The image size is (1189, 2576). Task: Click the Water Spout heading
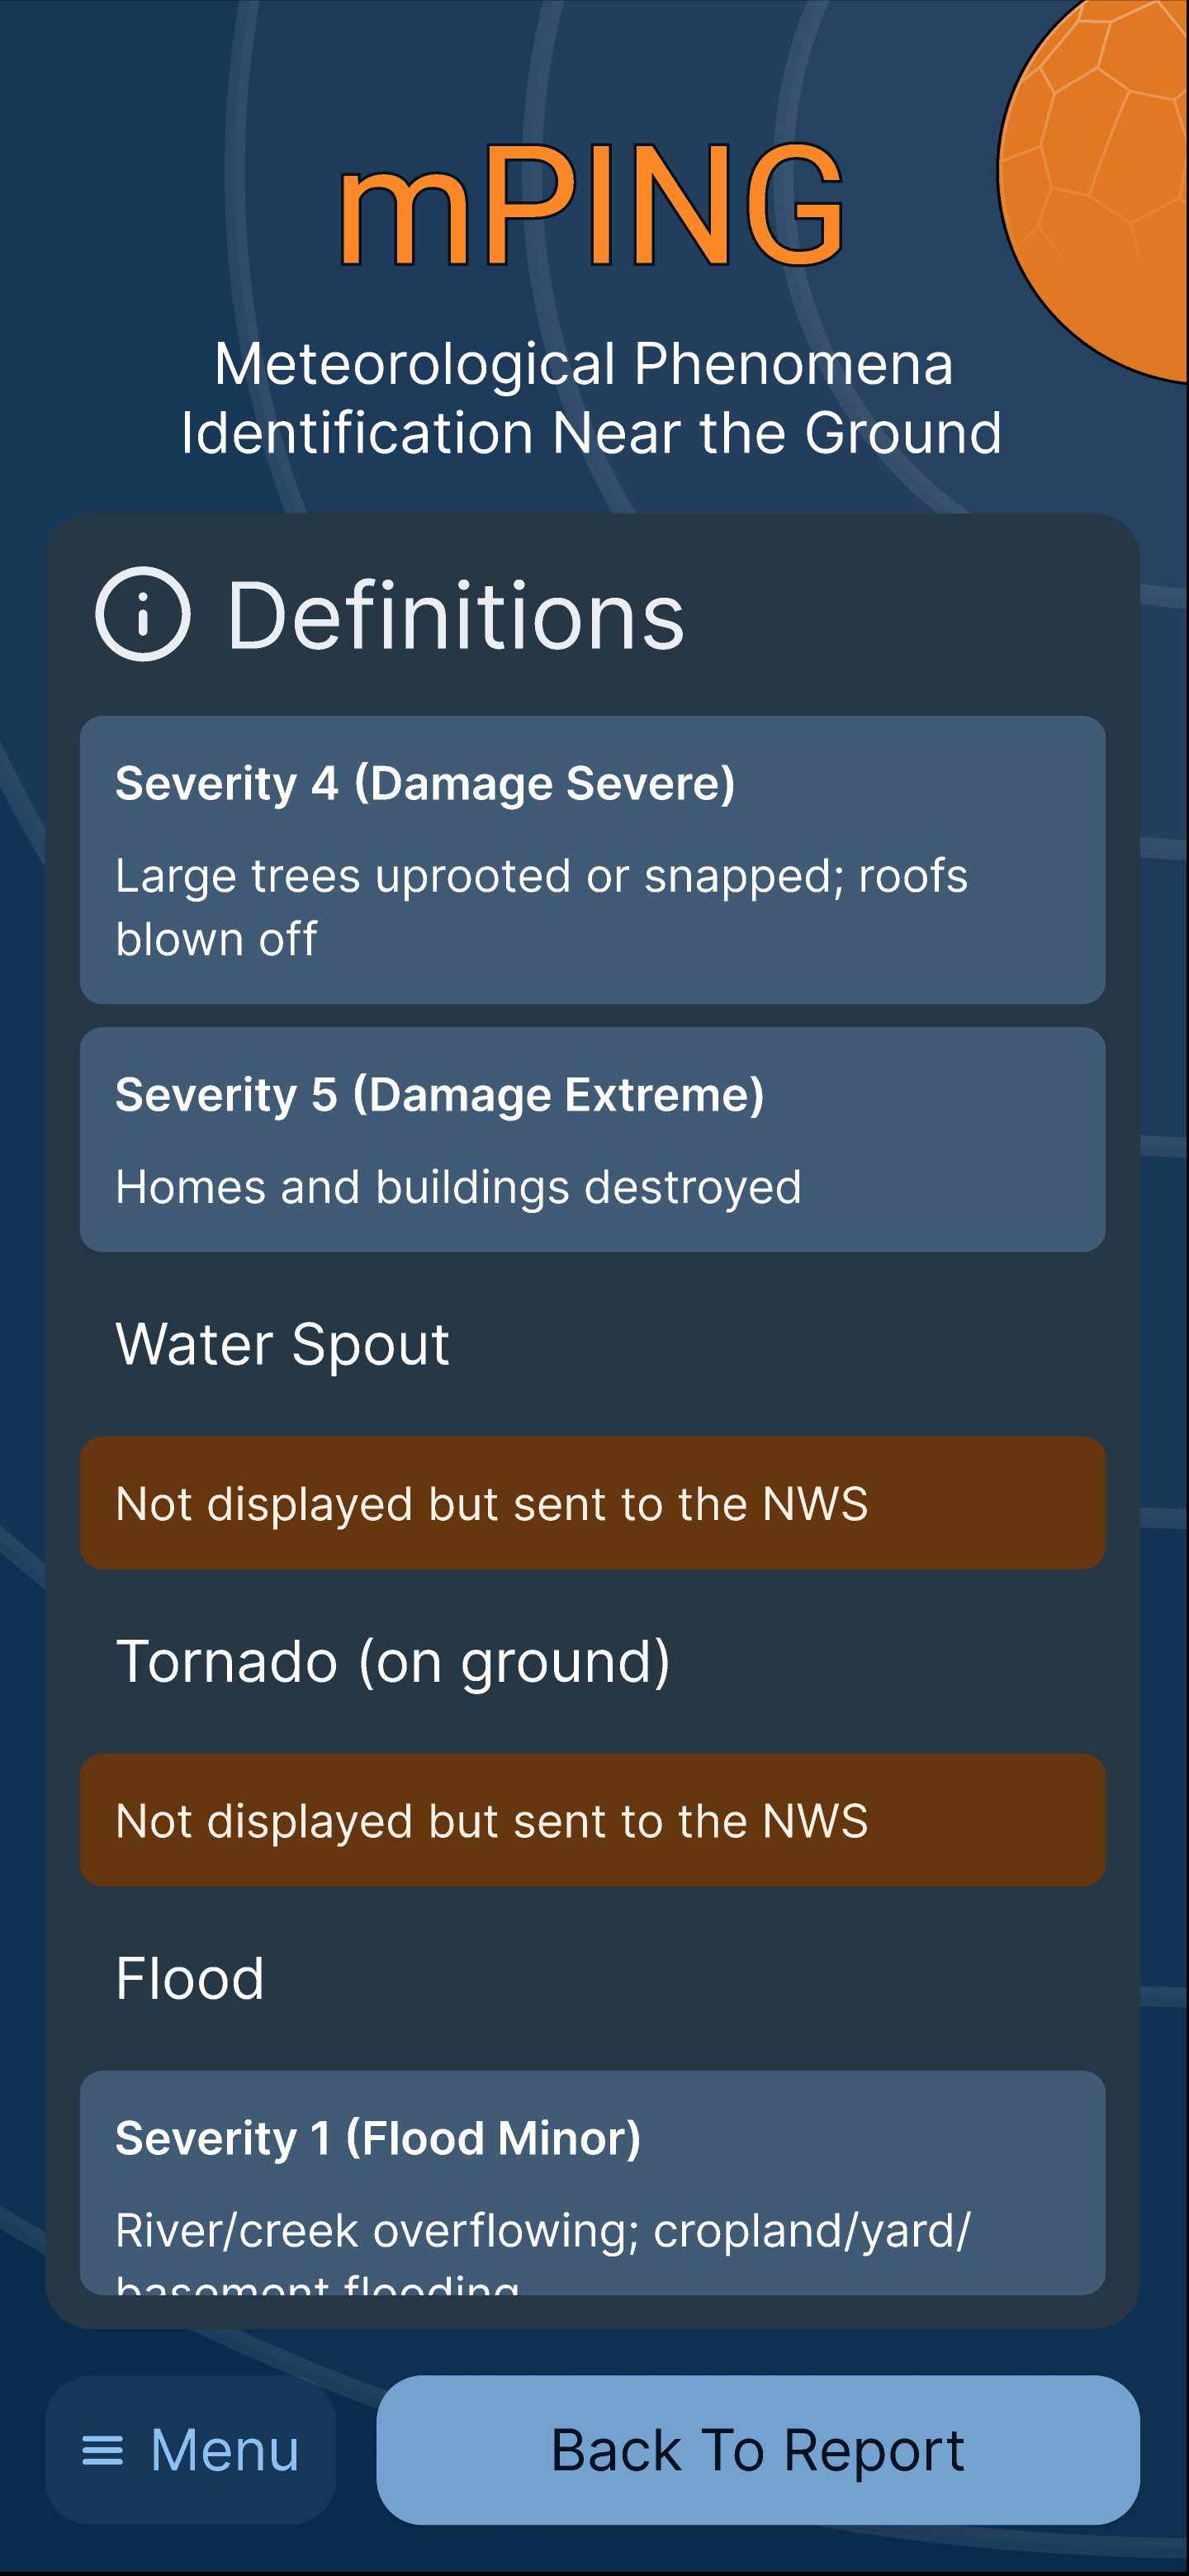[x=283, y=1344]
